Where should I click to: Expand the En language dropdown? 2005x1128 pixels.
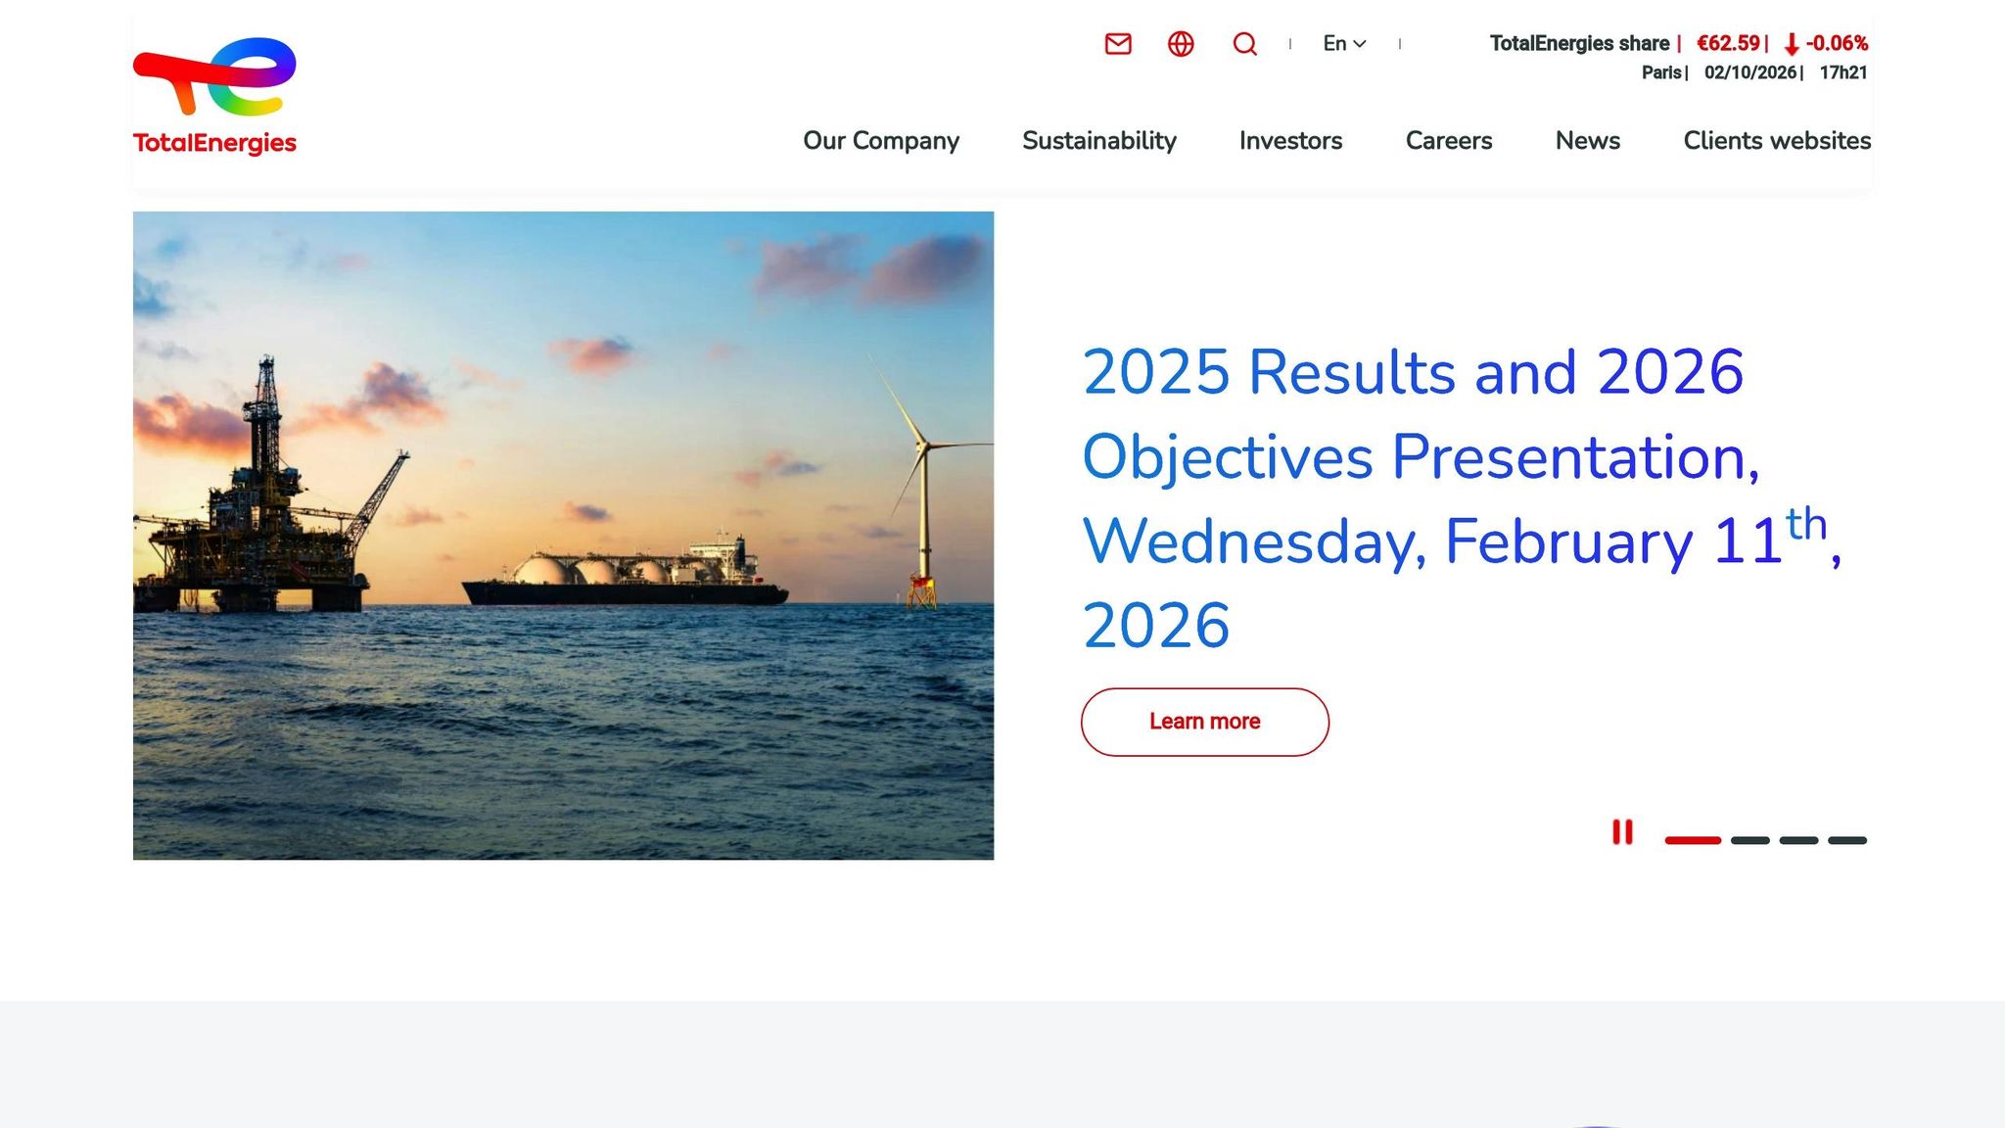click(1344, 44)
